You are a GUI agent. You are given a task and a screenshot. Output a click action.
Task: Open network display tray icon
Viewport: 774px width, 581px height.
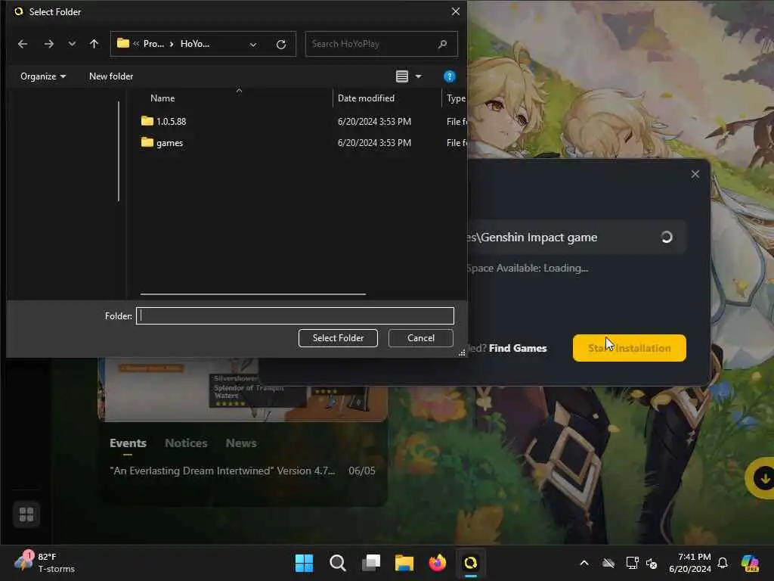[633, 563]
